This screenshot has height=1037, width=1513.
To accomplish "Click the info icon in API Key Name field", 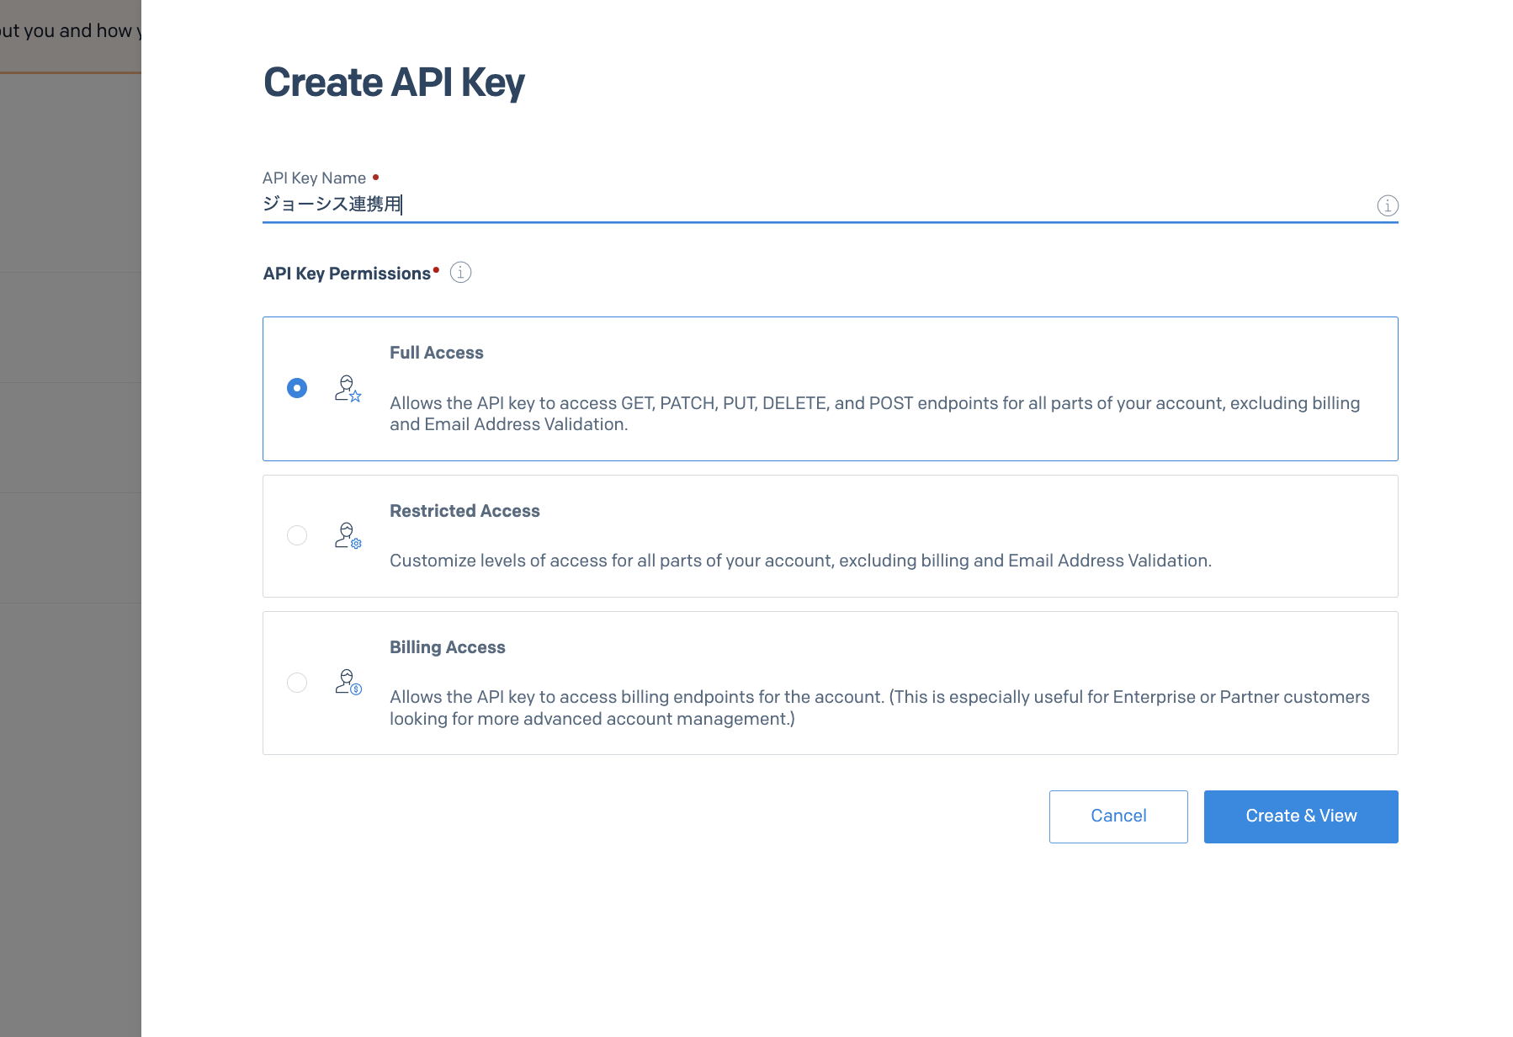I will tap(1387, 205).
